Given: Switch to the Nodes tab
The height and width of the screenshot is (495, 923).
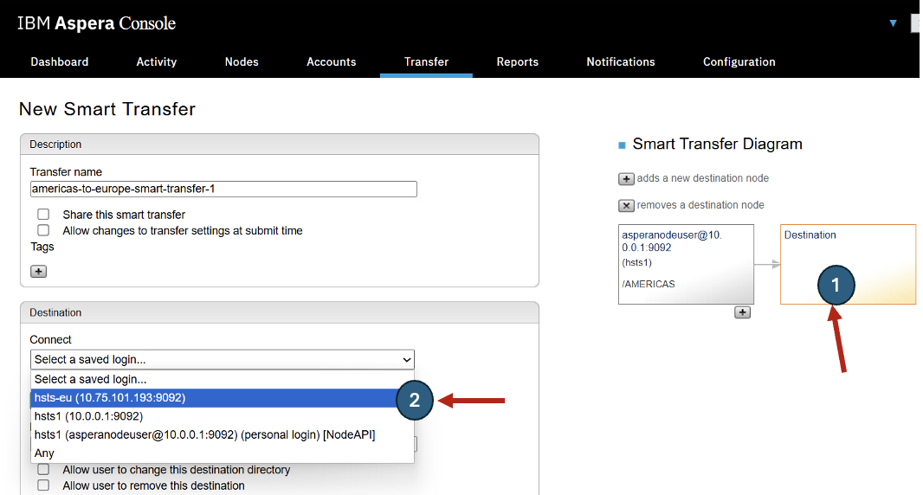Looking at the screenshot, I should click(242, 61).
